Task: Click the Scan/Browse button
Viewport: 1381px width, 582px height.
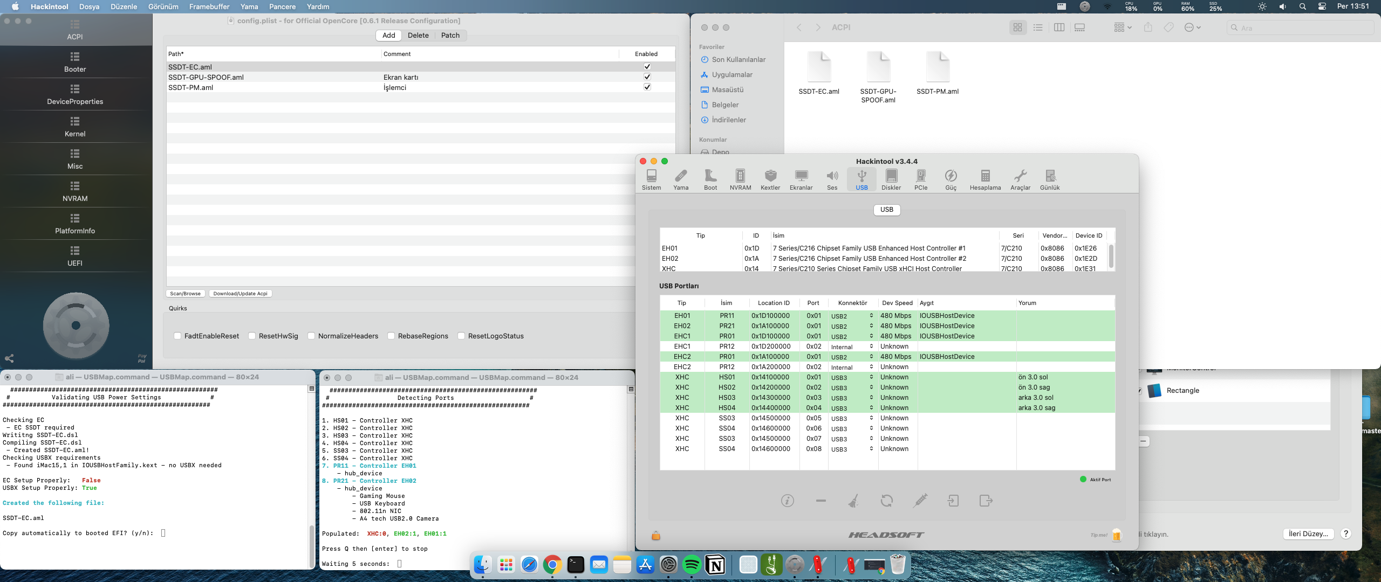Action: 185,294
